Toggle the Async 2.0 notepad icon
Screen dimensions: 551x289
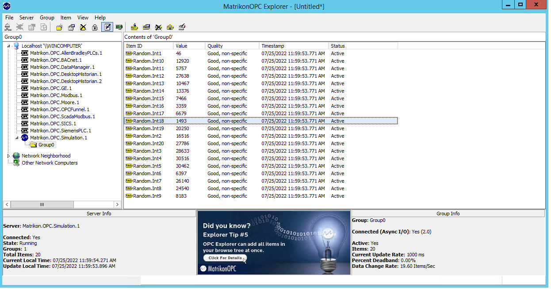pos(107,27)
